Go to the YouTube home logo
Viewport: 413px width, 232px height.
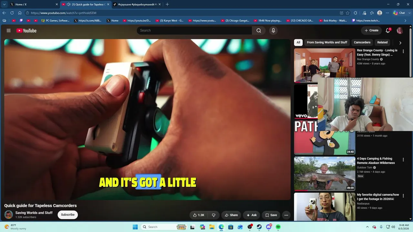26,31
